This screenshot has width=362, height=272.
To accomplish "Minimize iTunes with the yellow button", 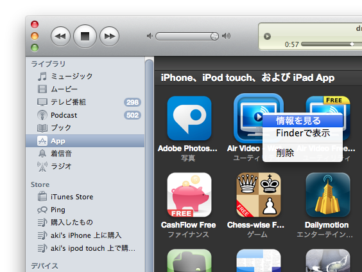I will 35,36.
